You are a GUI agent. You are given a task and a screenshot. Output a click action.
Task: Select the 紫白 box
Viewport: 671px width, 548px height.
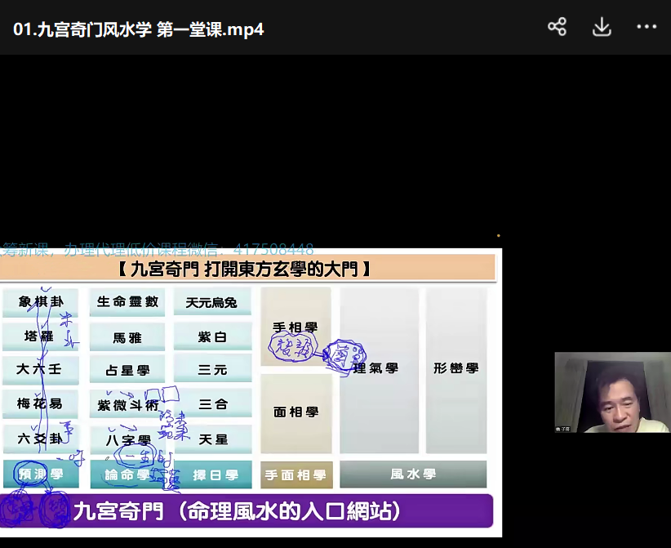pyautogui.click(x=212, y=336)
